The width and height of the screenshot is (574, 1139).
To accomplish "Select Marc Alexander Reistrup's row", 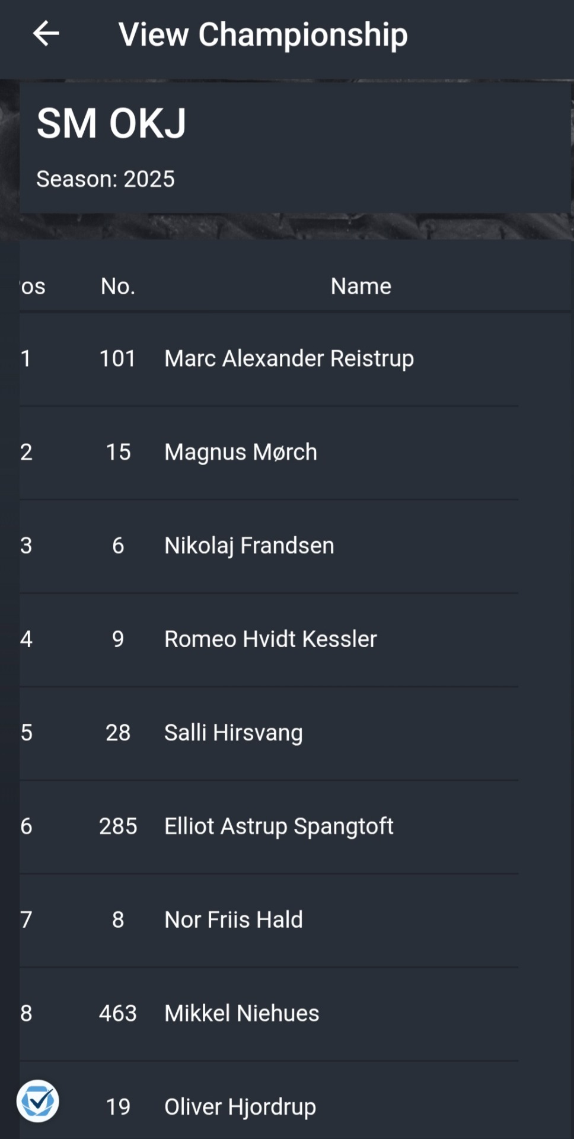I will click(x=289, y=358).
